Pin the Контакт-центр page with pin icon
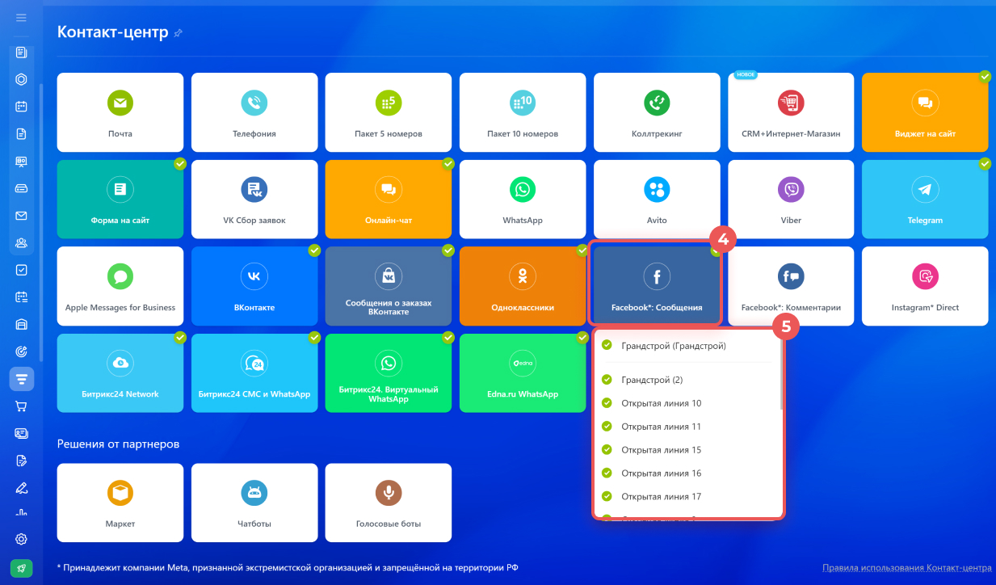This screenshot has height=585, width=996. (179, 33)
